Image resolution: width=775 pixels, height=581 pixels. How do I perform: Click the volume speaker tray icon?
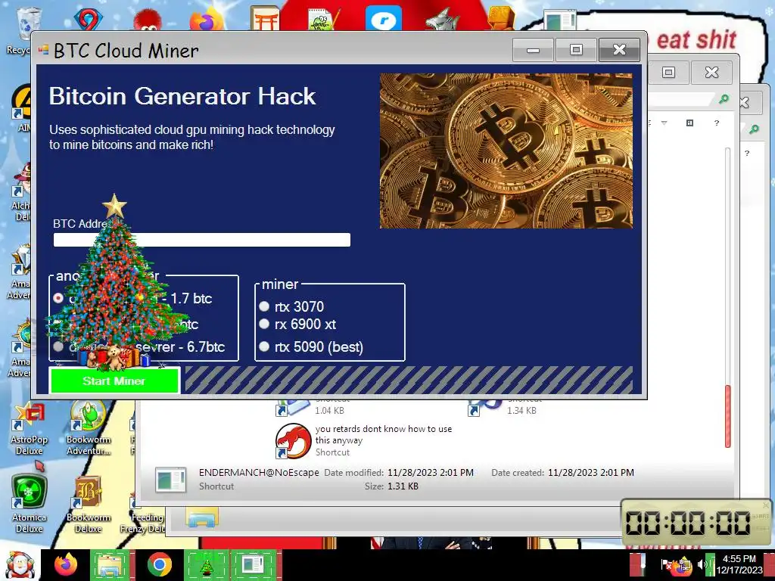click(x=701, y=564)
